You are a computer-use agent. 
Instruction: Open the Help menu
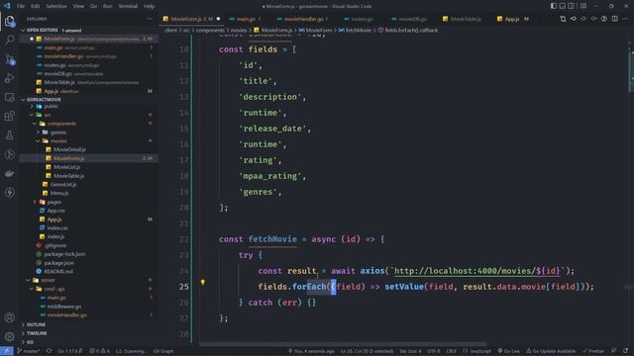pyautogui.click(x=150, y=6)
